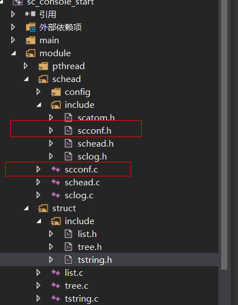
Task: Click the main filter folder icon
Action: point(30,40)
